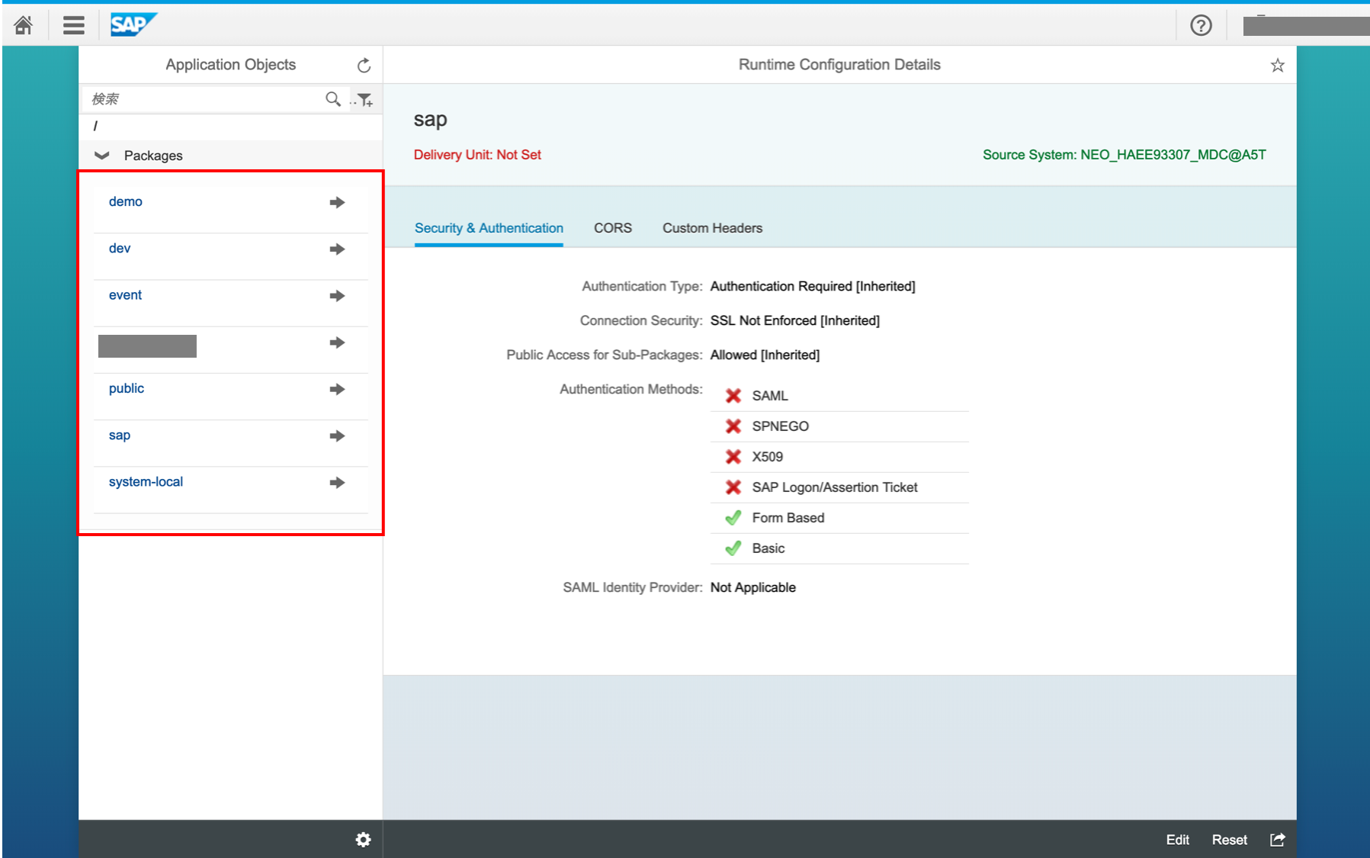Click the search magnifier icon
The width and height of the screenshot is (1370, 858).
(332, 99)
